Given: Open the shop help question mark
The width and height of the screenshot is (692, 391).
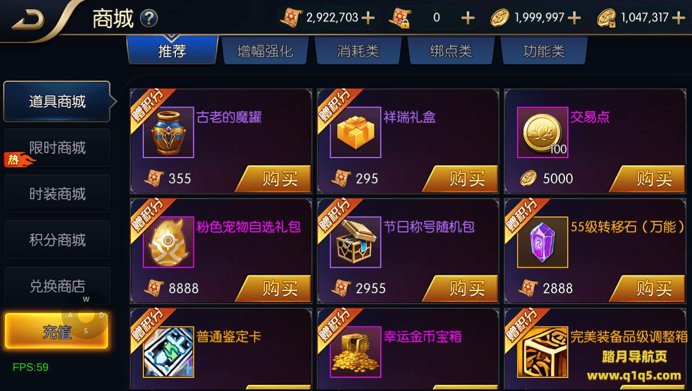Looking at the screenshot, I should point(149,19).
